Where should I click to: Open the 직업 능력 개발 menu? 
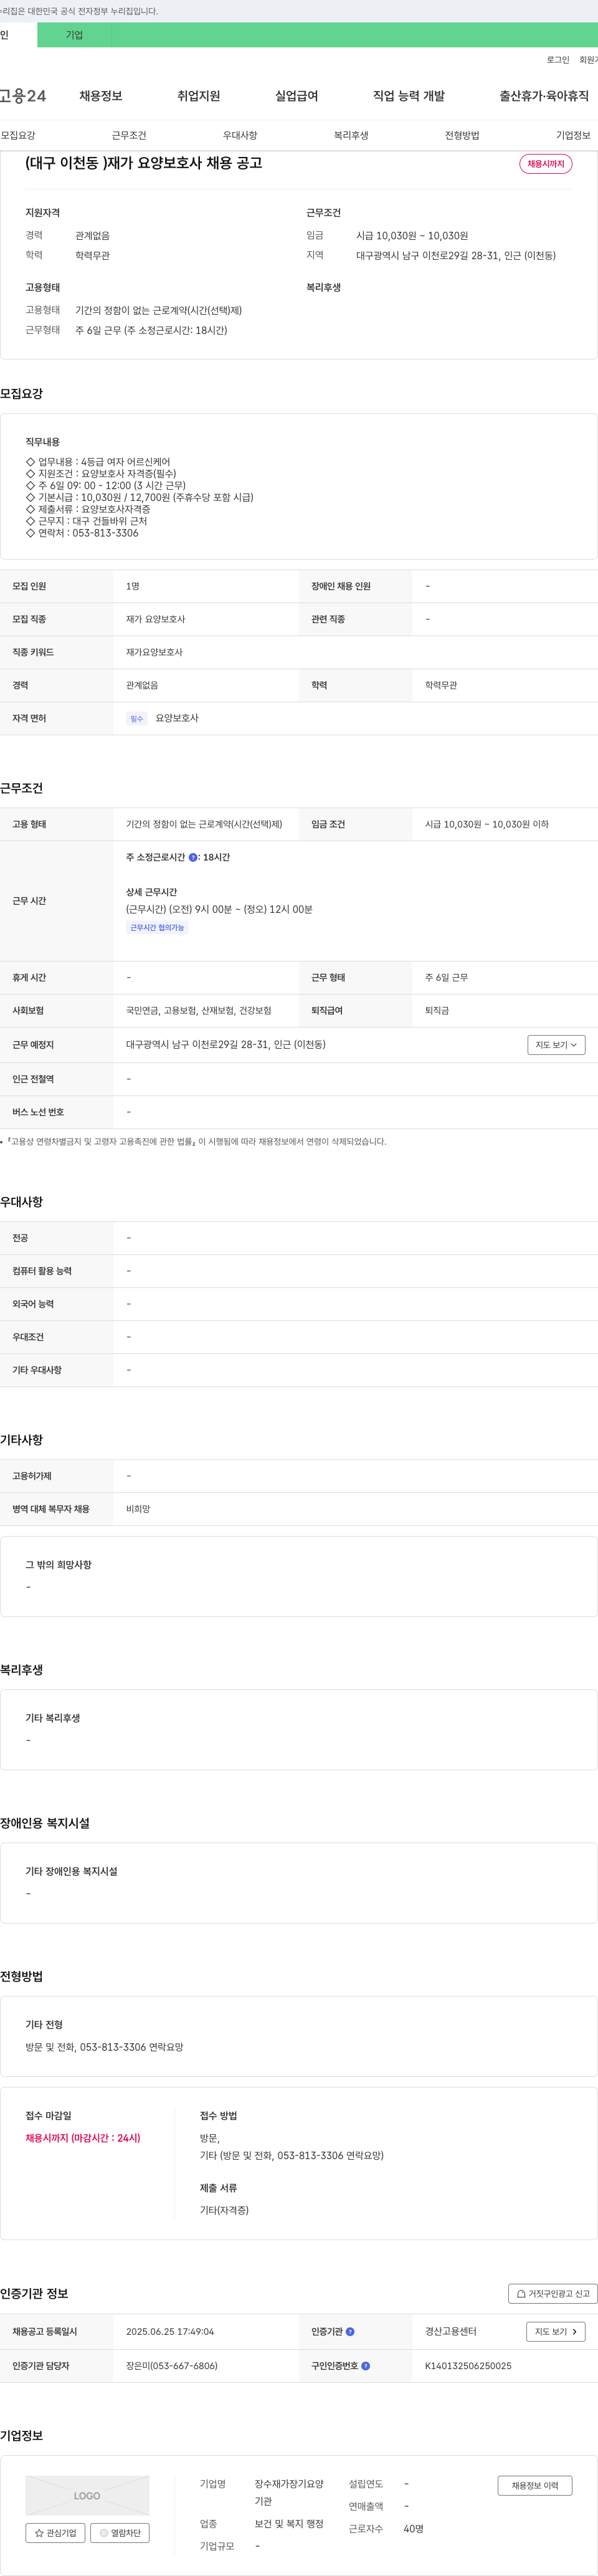tap(409, 96)
